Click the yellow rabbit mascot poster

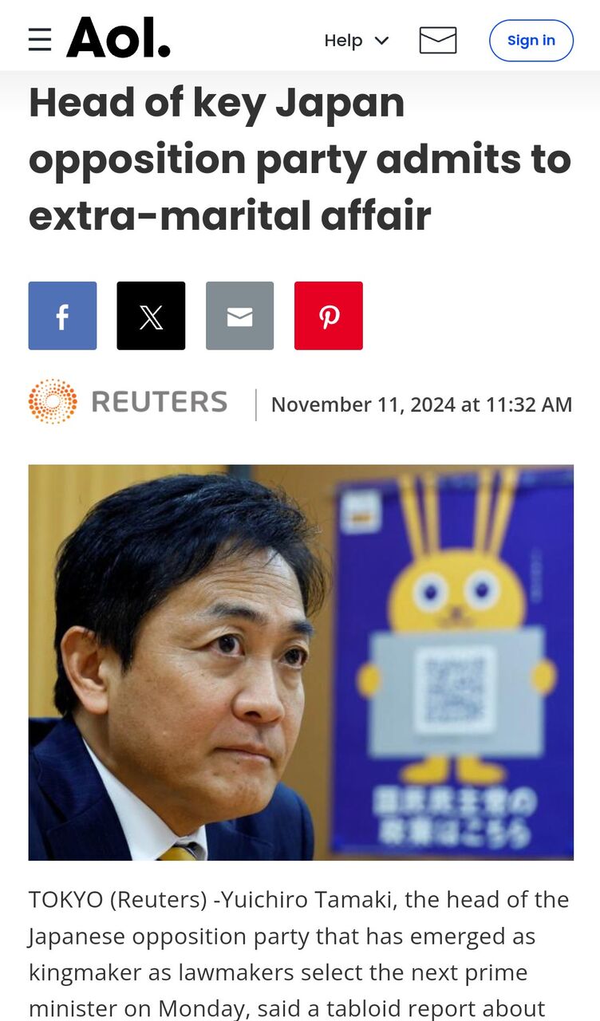[455, 662]
